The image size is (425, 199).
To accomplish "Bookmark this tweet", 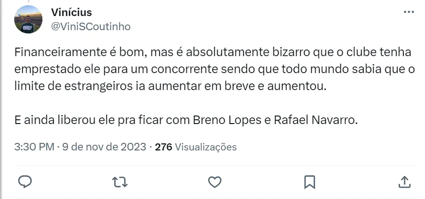I will [x=309, y=182].
